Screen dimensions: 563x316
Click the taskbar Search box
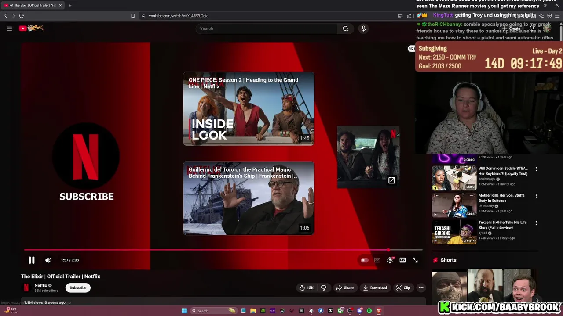tap(214, 311)
